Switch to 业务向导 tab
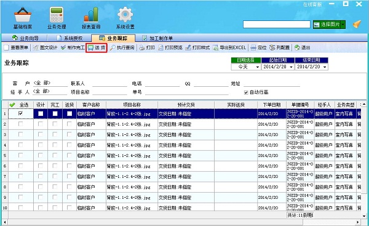The height and width of the screenshot is (226, 369). click(25, 38)
